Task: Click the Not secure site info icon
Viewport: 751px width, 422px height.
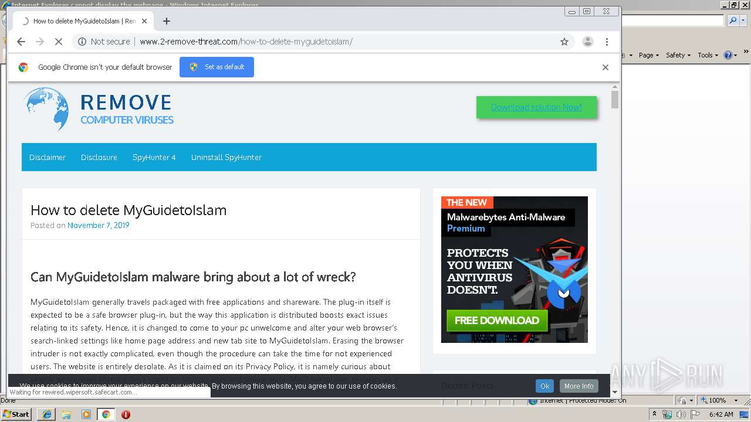Action: (82, 42)
